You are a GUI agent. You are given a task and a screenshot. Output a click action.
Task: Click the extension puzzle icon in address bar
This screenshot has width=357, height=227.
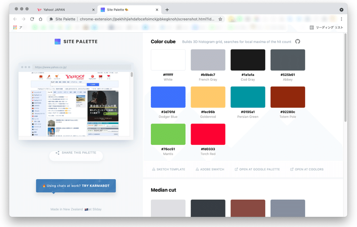point(51,19)
